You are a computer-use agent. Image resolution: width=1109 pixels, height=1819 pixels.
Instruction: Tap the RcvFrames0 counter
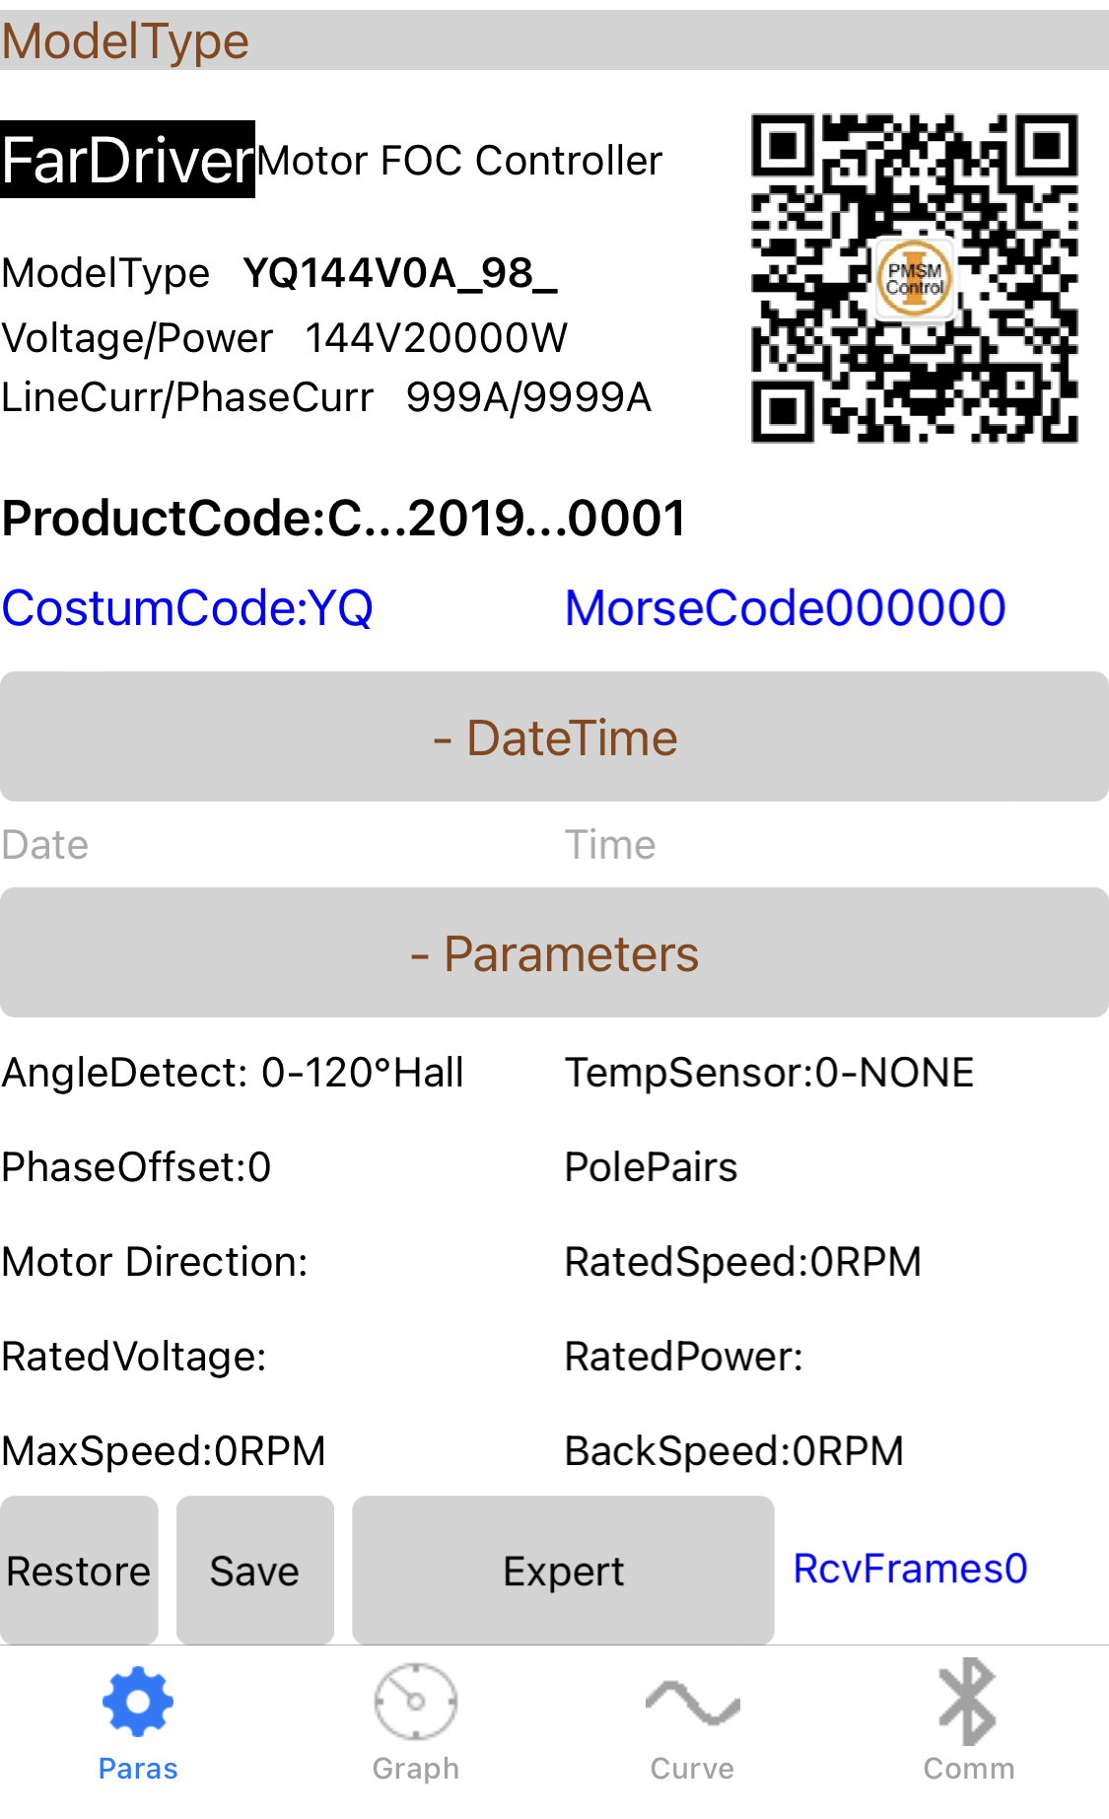coord(910,1569)
